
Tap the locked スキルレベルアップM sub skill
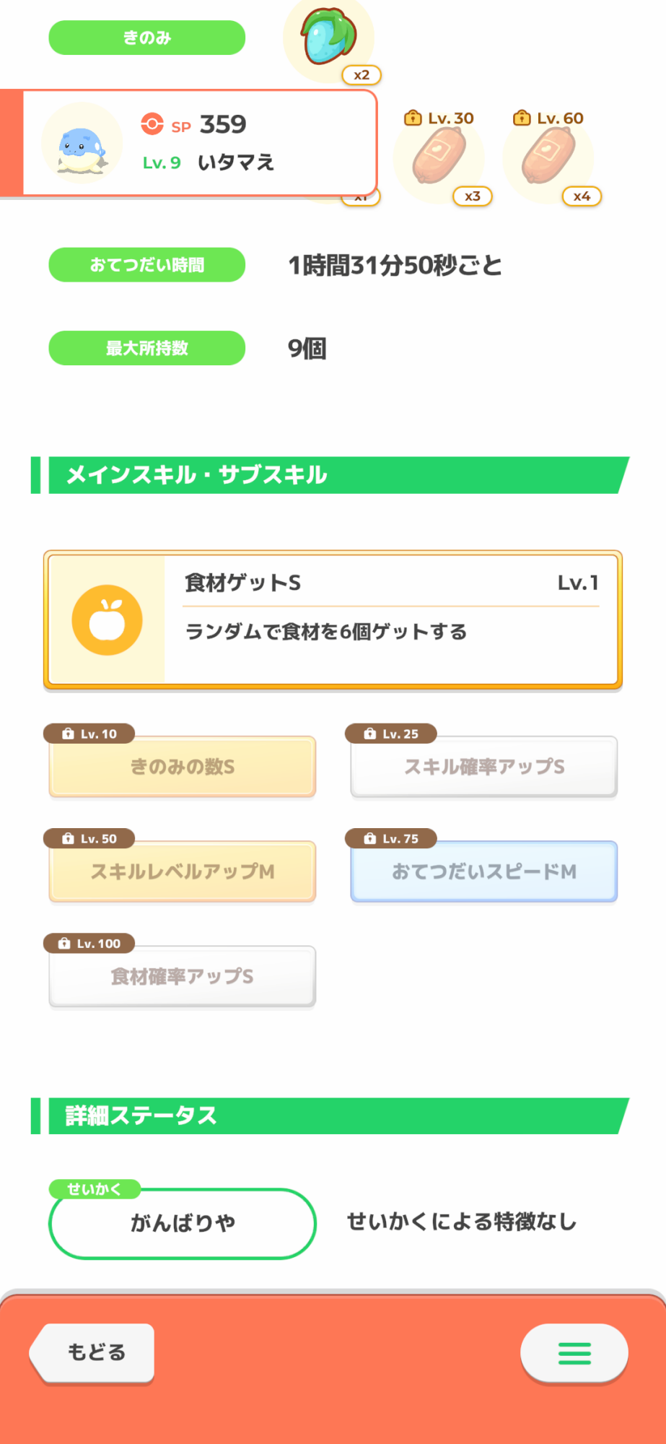coord(183,871)
